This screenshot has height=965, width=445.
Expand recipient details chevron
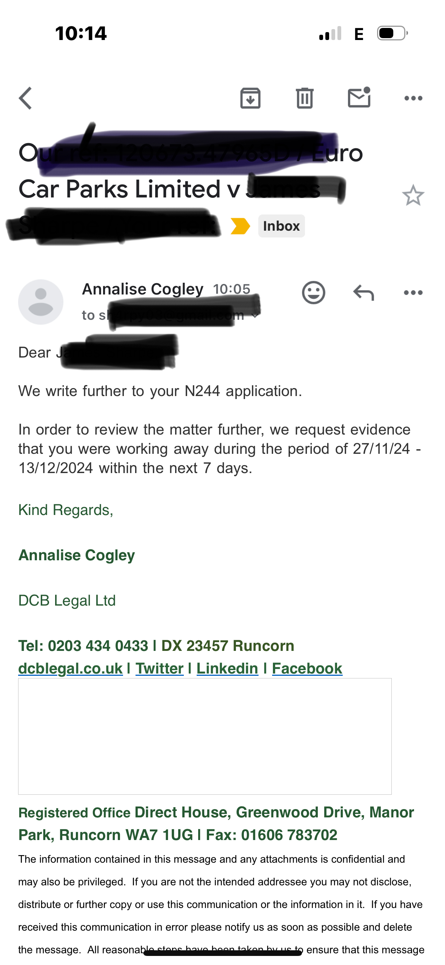click(x=256, y=315)
